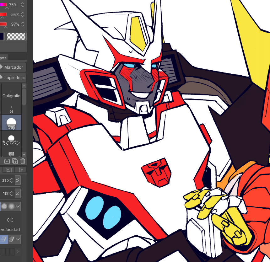Select the Saji brush

point(11,123)
